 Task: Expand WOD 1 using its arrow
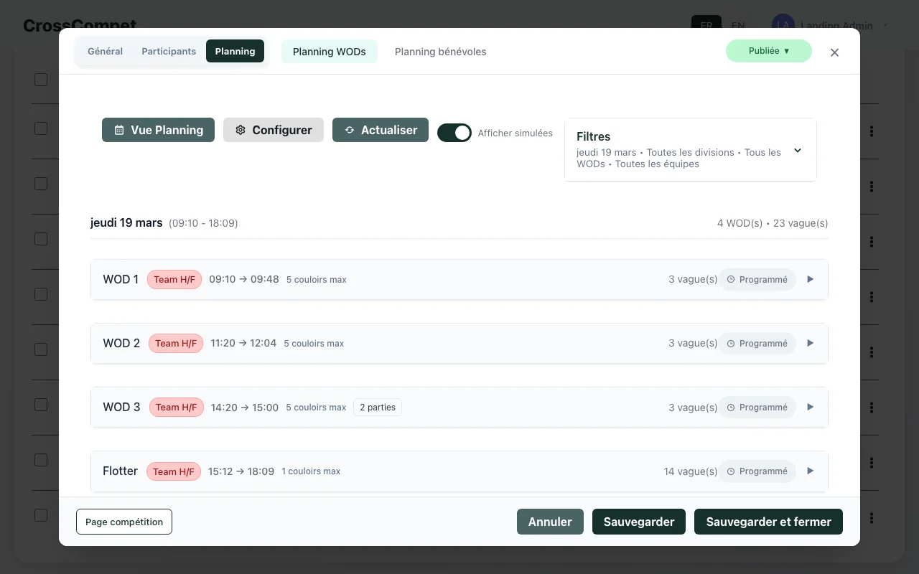coord(810,279)
